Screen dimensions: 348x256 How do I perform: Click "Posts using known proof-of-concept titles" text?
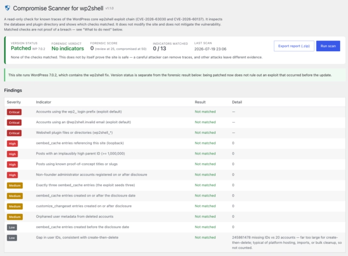[x=76, y=164]
